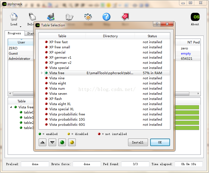
Task: Click the 654321 password cell
Action: (186, 59)
